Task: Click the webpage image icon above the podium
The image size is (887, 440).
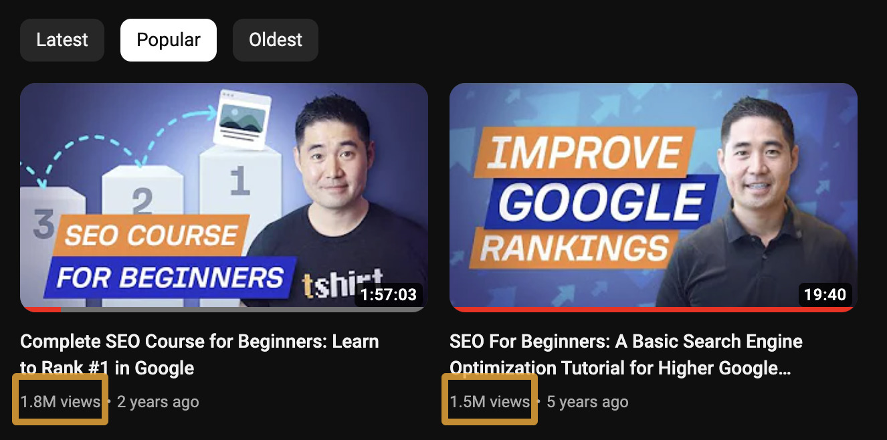Action: 241,119
